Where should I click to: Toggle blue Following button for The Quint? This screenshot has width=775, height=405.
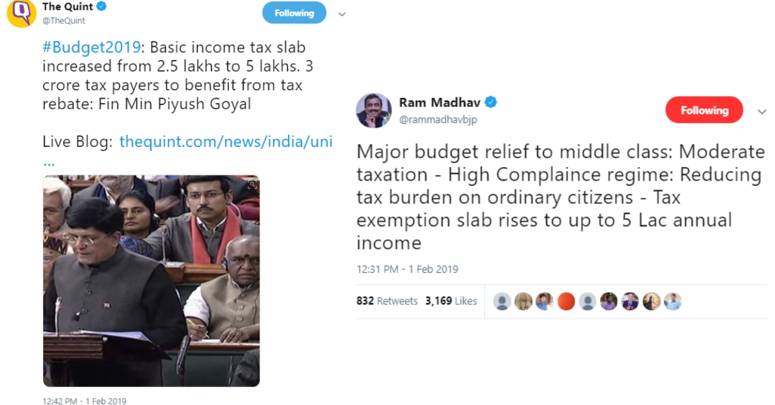click(x=294, y=13)
